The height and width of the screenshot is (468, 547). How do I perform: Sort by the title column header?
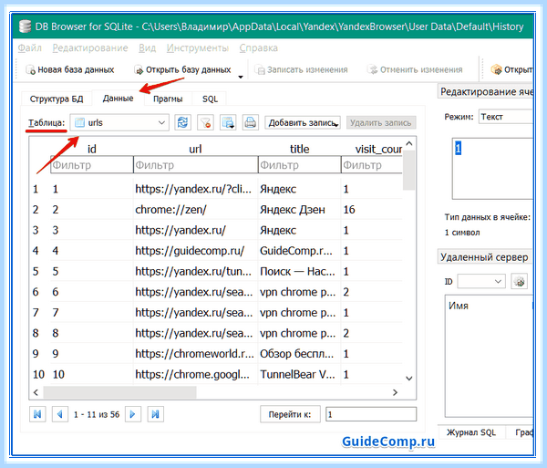(299, 149)
